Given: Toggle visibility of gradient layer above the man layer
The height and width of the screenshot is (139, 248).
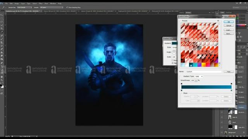Looking at the screenshot, I should [222, 112].
